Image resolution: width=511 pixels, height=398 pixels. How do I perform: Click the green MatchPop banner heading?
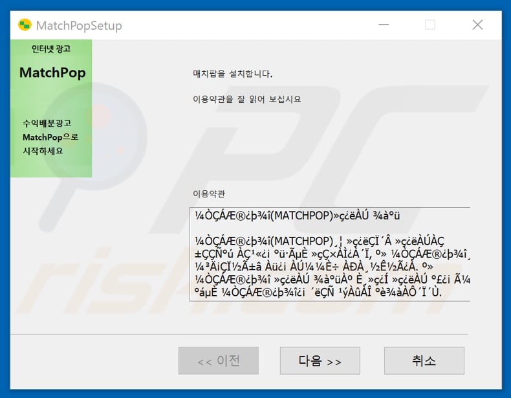52,72
